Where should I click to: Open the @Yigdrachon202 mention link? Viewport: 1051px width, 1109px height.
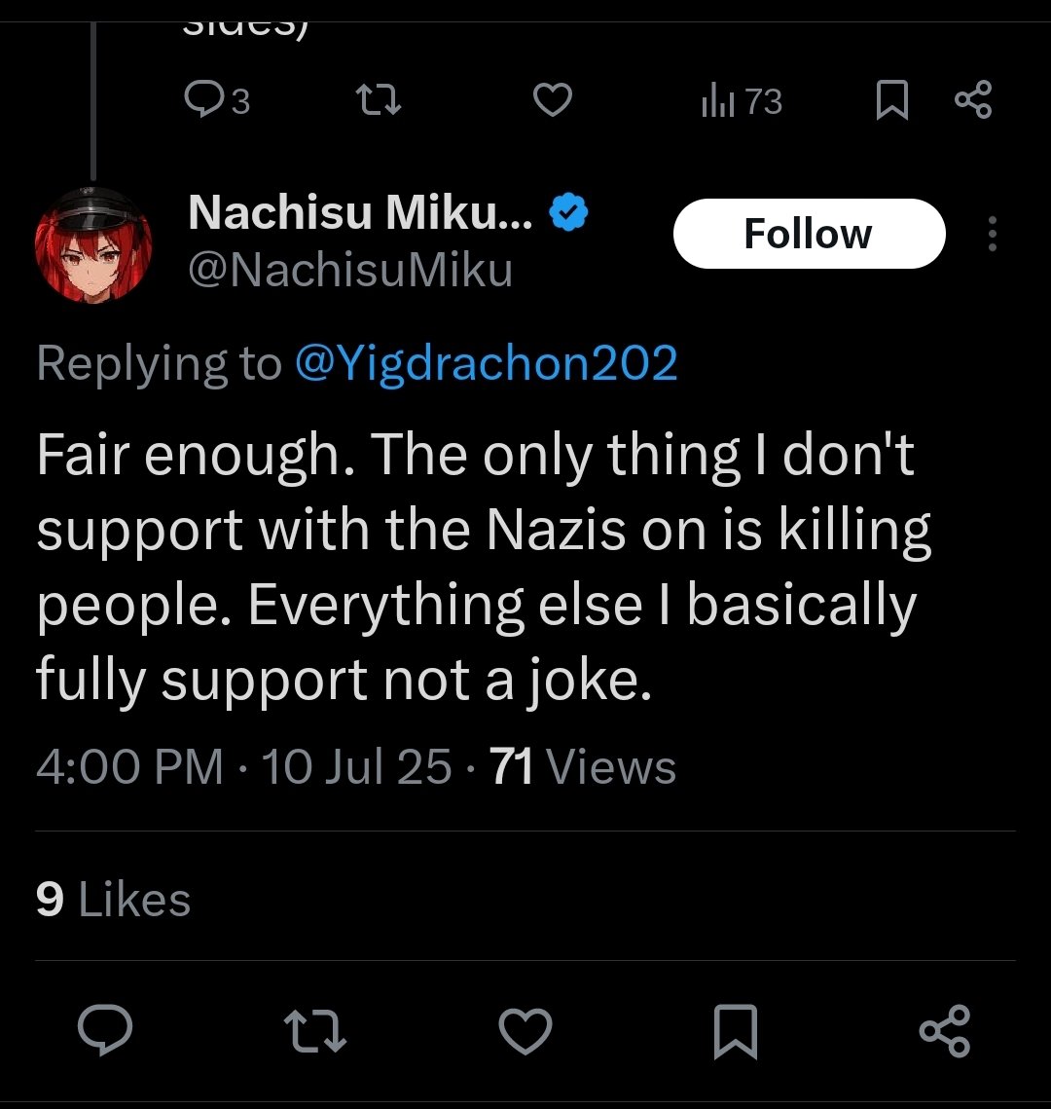coord(487,363)
